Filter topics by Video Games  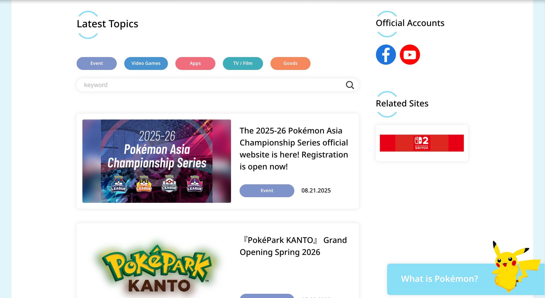[x=146, y=63]
